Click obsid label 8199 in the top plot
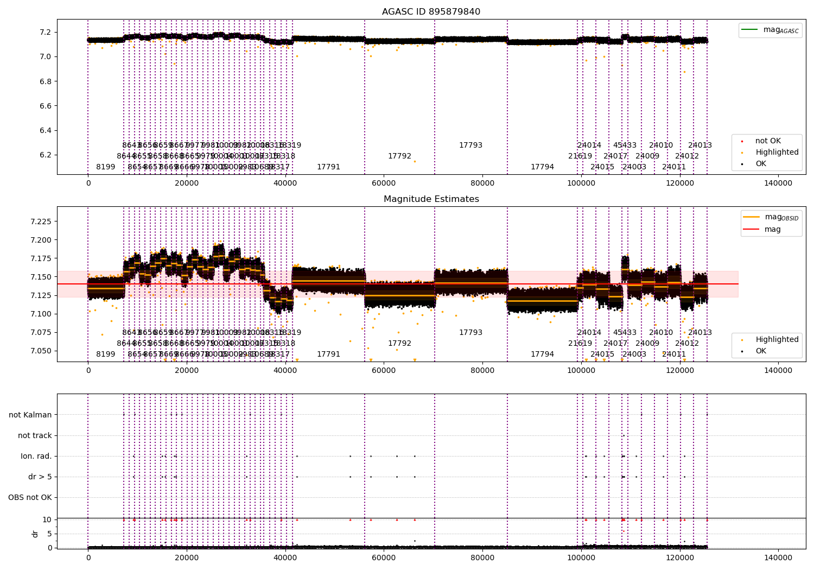The height and width of the screenshot is (570, 814). [106, 167]
